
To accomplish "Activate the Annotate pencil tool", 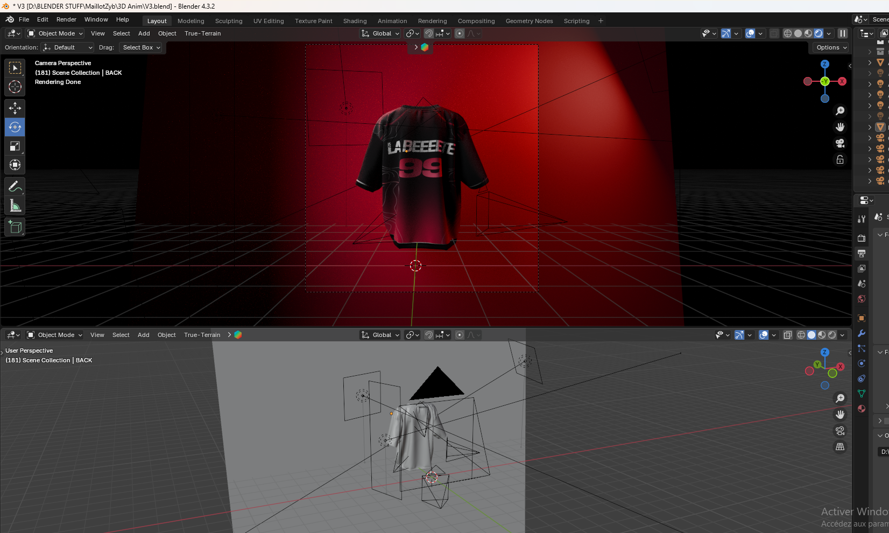I will 15,187.
